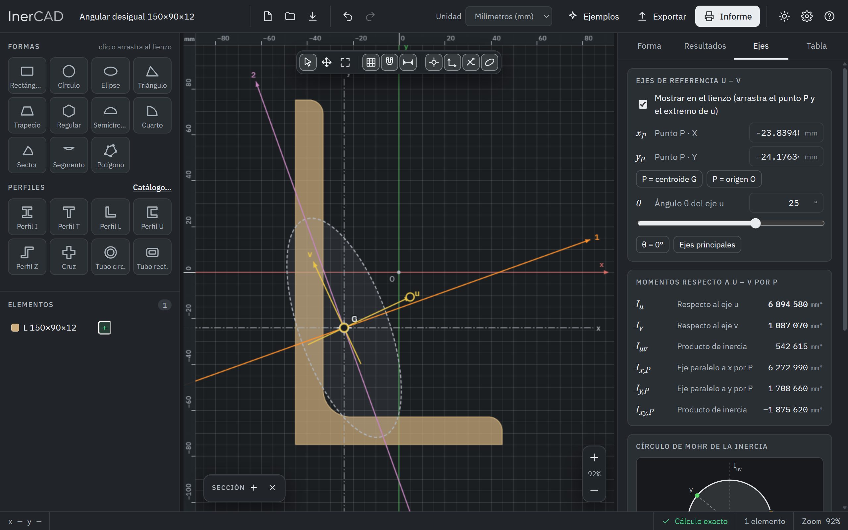Set P = centroide G
The width and height of the screenshot is (848, 530).
(x=669, y=179)
